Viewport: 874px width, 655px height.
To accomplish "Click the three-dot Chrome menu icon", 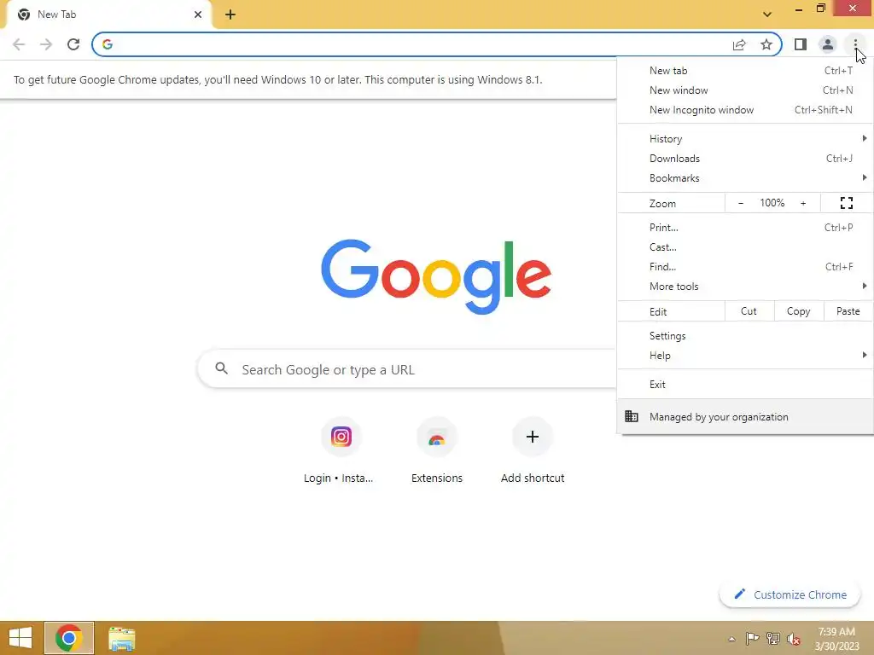I will pos(855,44).
